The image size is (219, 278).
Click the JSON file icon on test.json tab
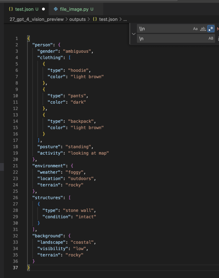[11, 9]
